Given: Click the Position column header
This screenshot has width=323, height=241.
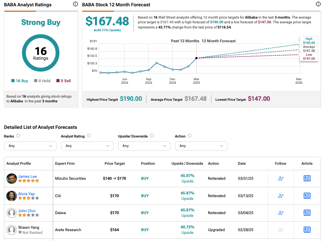Looking at the screenshot, I should click(148, 164).
